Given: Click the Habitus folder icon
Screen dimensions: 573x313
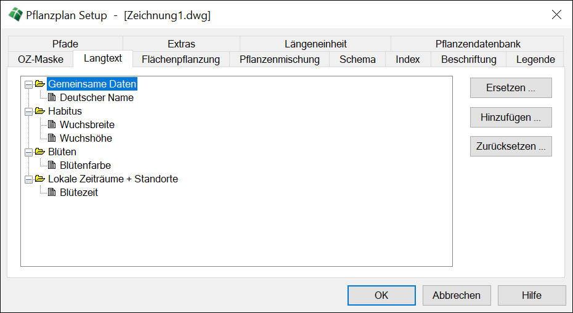Looking at the screenshot, I should [40, 111].
